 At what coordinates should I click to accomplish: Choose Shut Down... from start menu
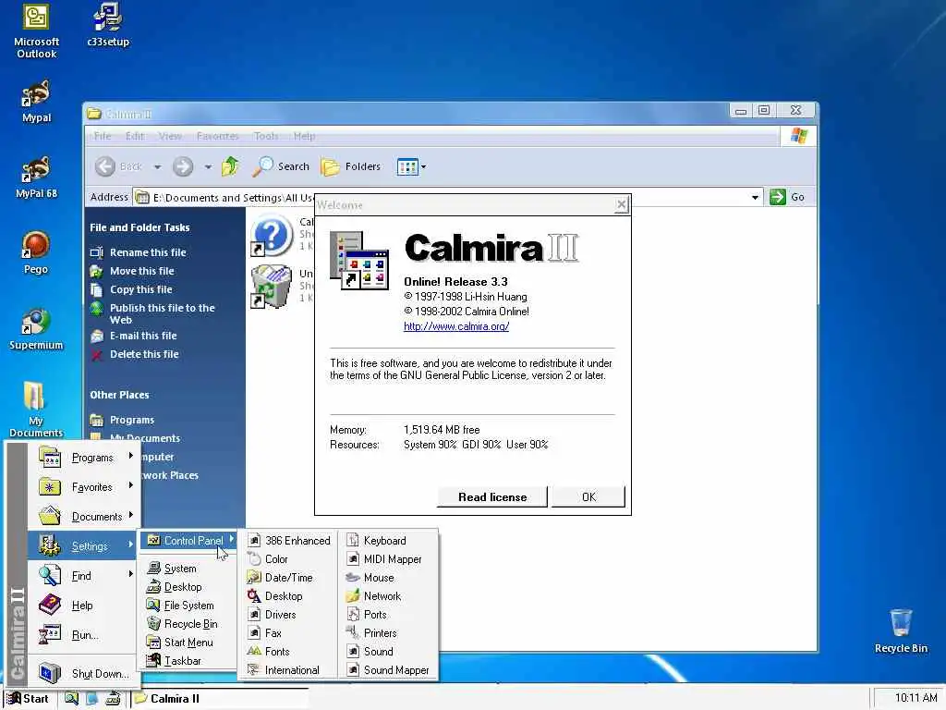pyautogui.click(x=84, y=673)
